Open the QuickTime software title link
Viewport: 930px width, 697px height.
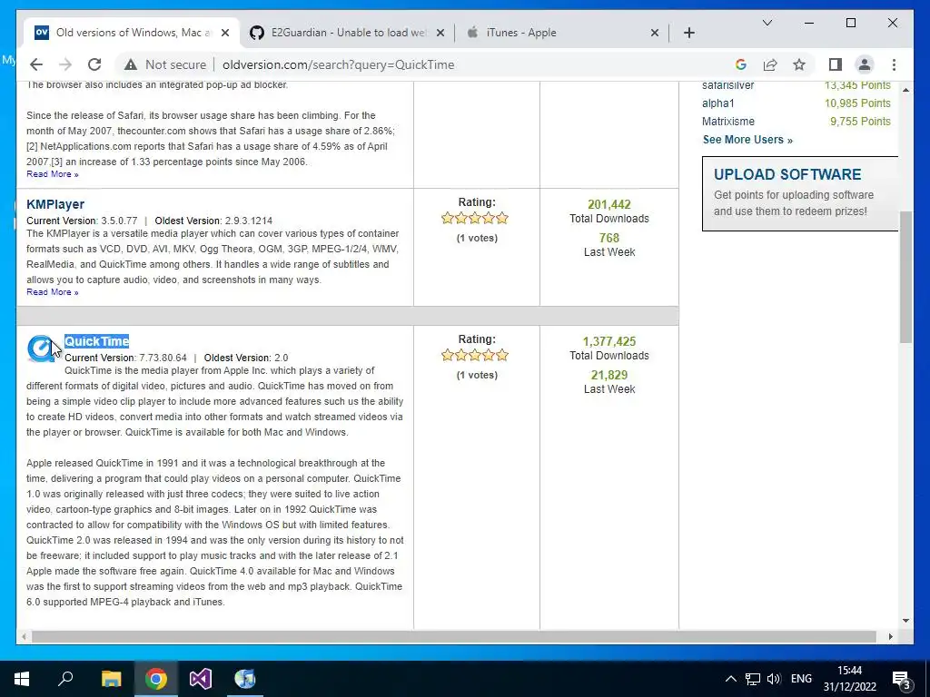tap(96, 341)
